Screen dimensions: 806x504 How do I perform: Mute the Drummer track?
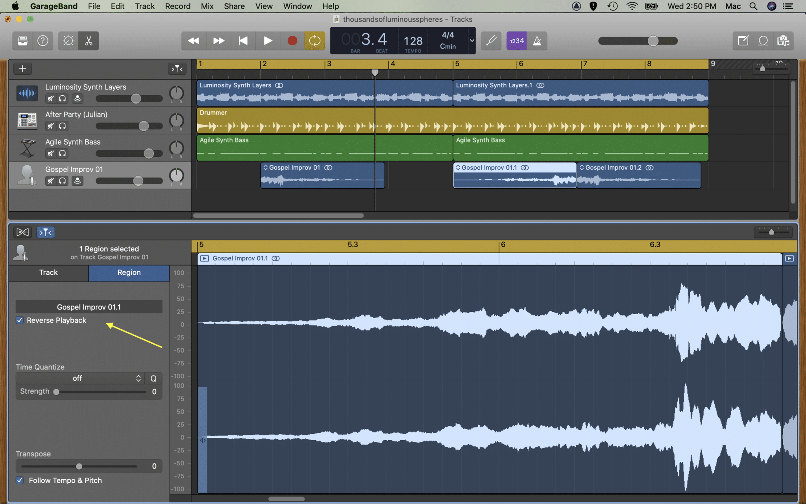(50, 126)
